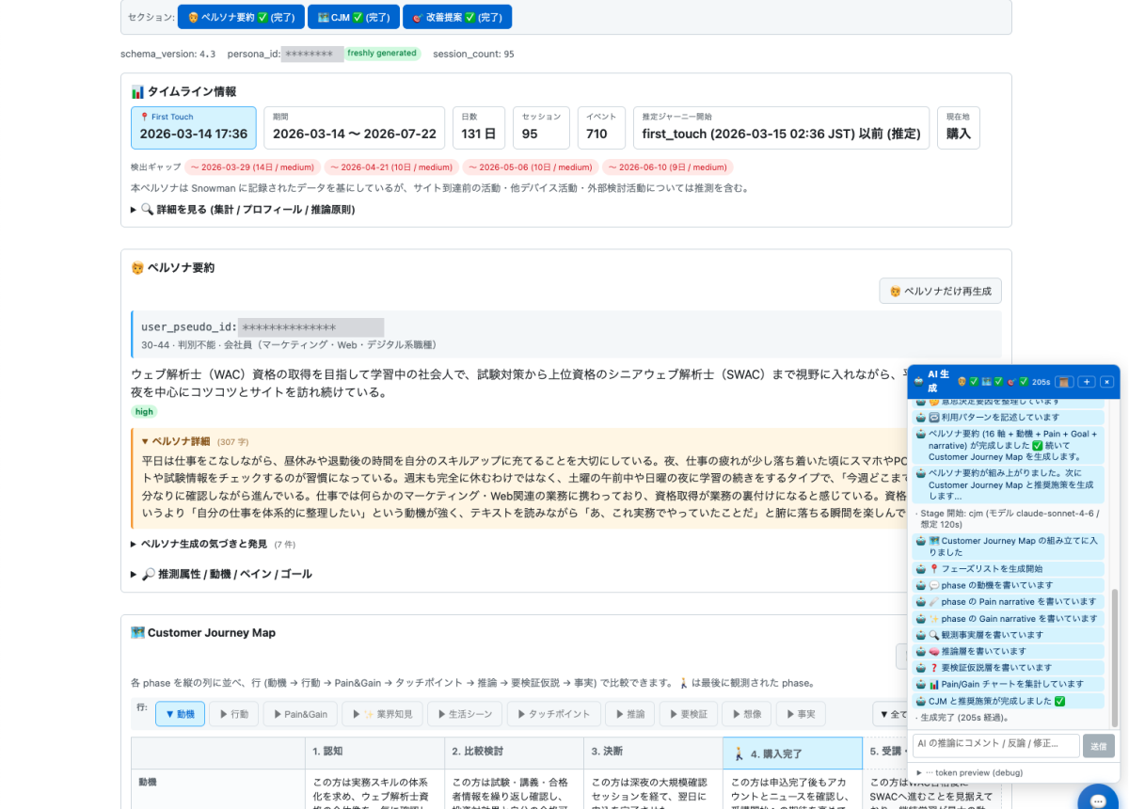The image size is (1129, 809).
Task: Click the 推定ジャーニー開始 card
Action: (781, 128)
